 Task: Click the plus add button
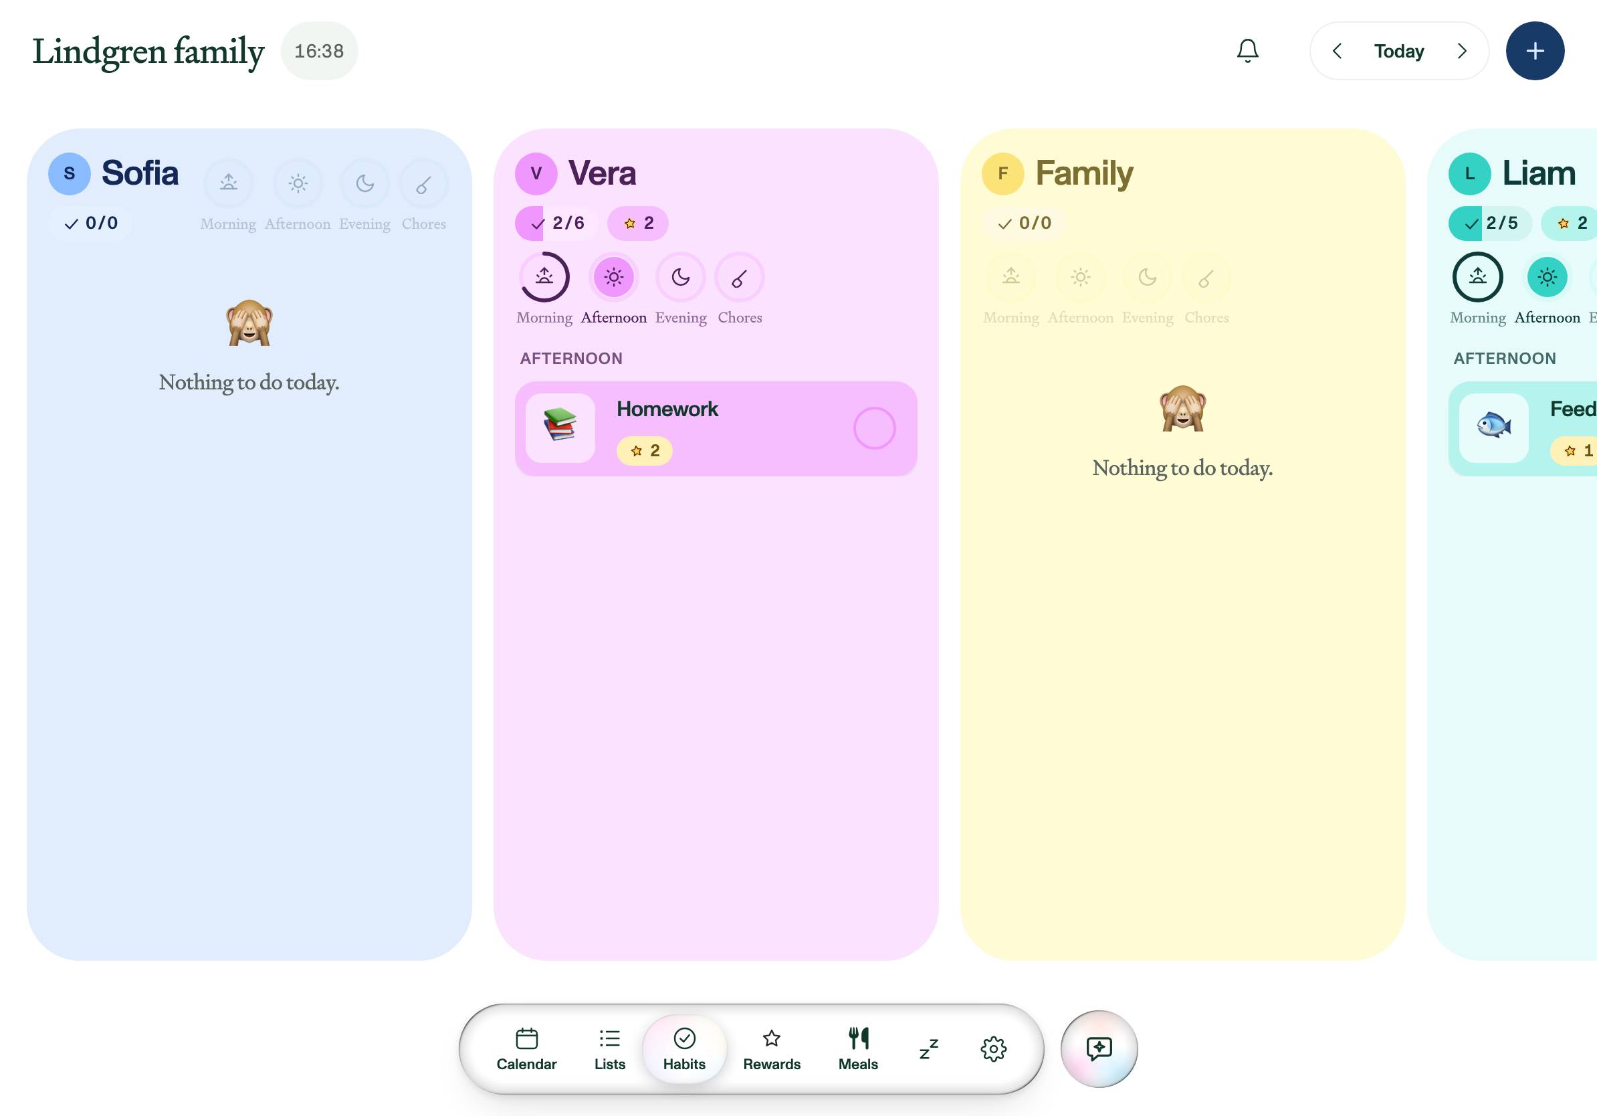[x=1534, y=51]
